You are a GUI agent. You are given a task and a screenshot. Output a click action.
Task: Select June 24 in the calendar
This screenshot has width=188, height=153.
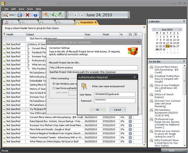(x=167, y=46)
